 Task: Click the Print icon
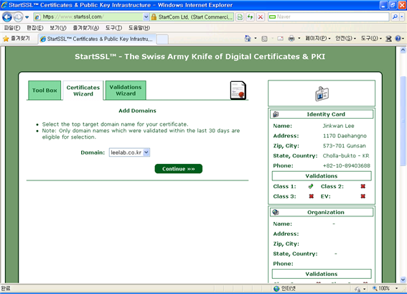(291, 39)
